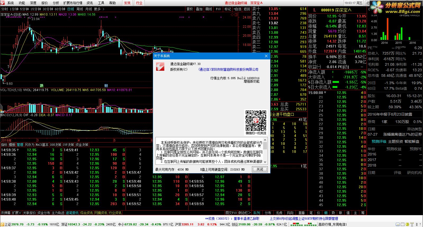The width and height of the screenshot is (423, 227).
Task: Click the 智能解盘 tab on right panel
Action: tap(412, 142)
